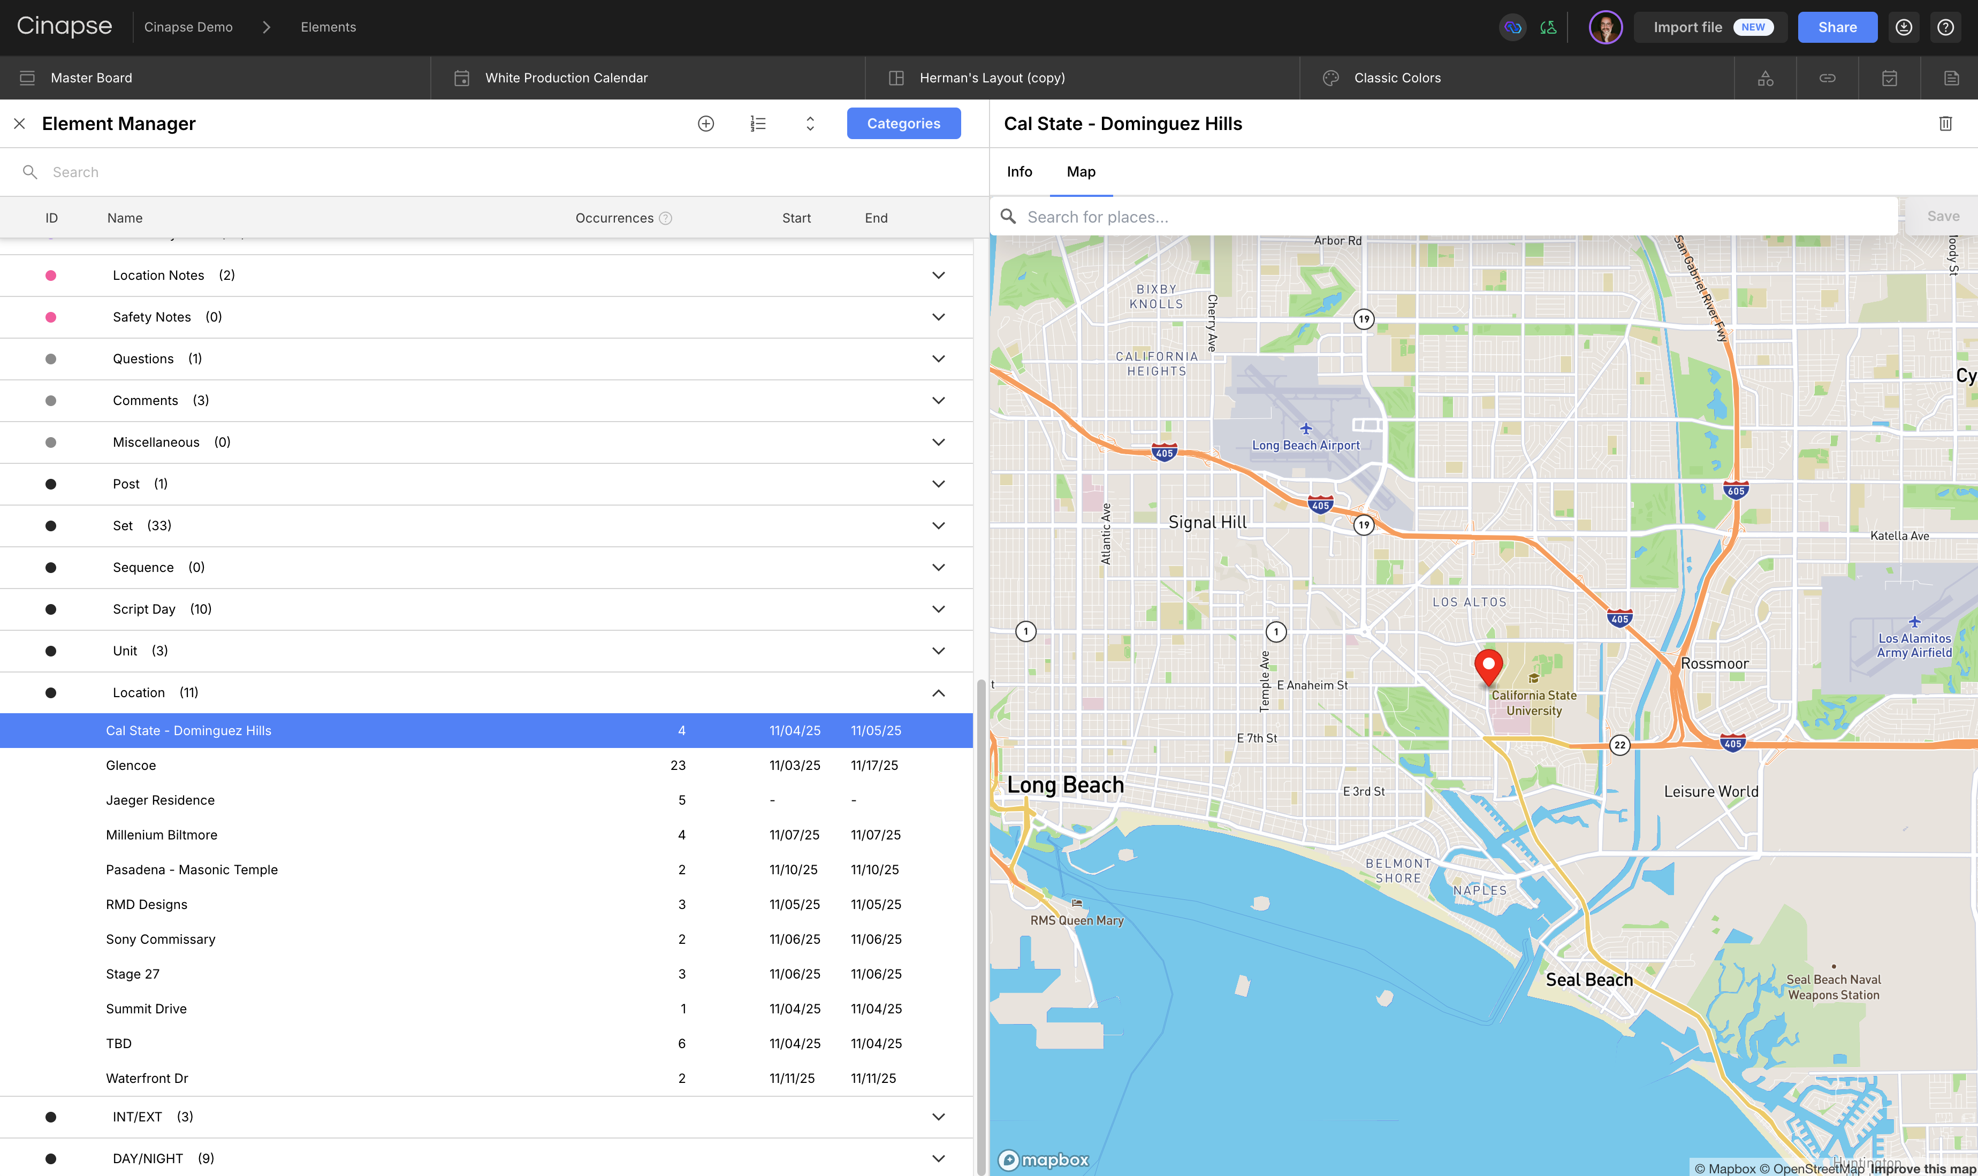1978x1176 pixels.
Task: Close the Element Manager panel
Action: [x=20, y=124]
